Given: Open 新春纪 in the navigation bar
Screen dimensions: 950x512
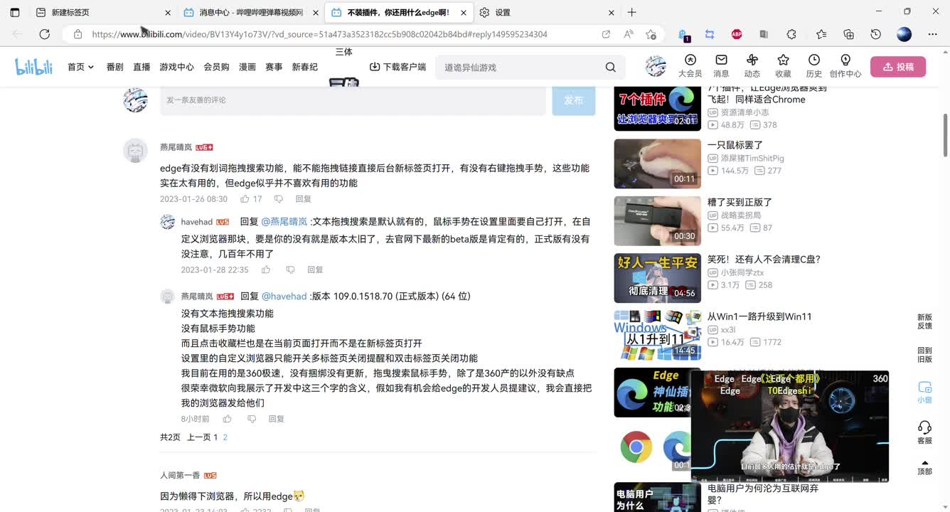Looking at the screenshot, I should (x=305, y=67).
